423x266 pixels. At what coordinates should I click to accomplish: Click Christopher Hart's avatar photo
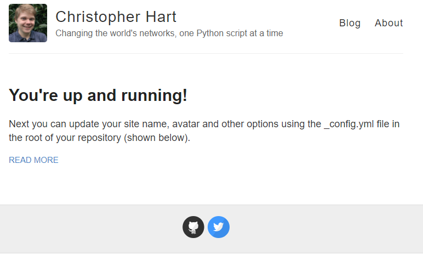28,23
